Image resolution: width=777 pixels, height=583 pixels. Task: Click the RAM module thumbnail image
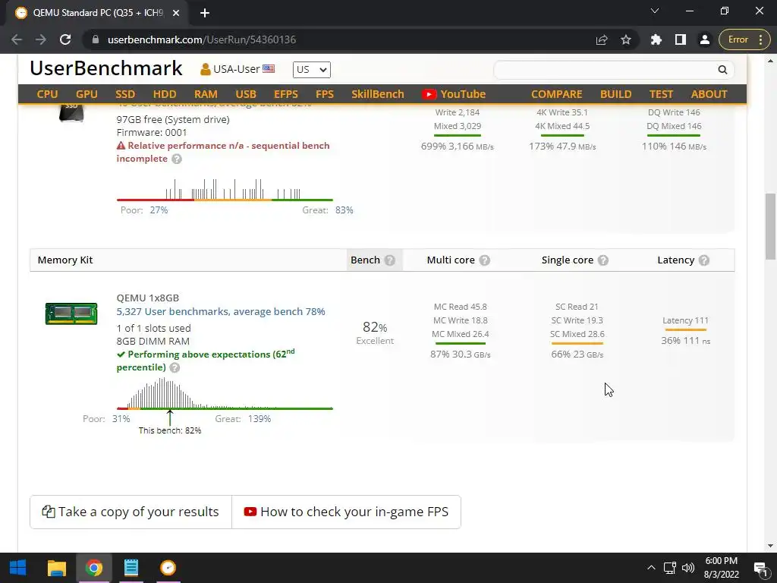click(x=71, y=314)
